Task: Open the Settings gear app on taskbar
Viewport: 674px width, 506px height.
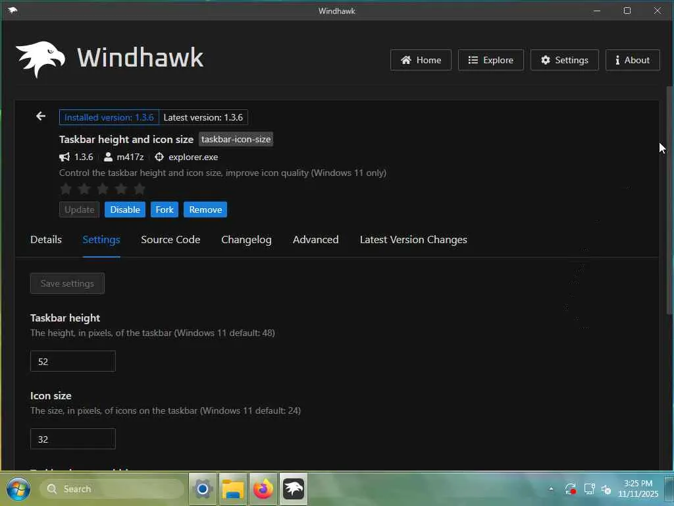Action: (203, 490)
